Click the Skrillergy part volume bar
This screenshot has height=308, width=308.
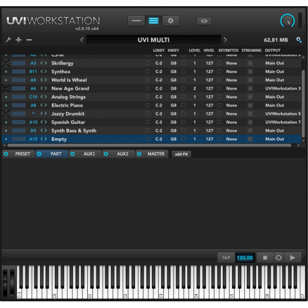point(18,63)
